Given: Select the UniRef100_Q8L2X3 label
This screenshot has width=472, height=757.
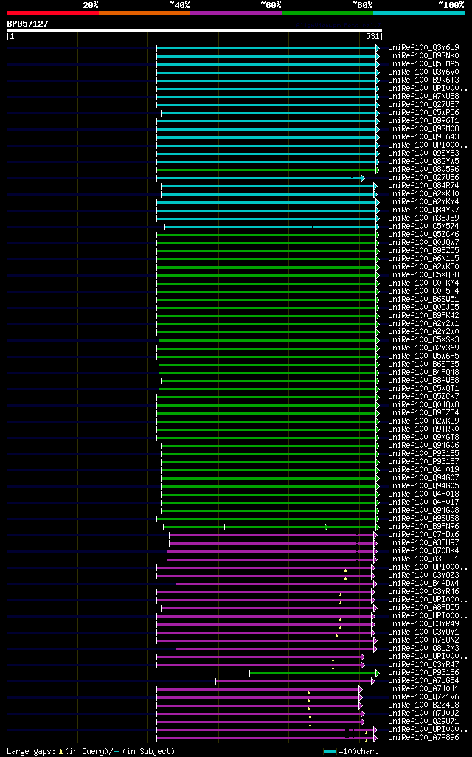Looking at the screenshot, I should 424,649.
